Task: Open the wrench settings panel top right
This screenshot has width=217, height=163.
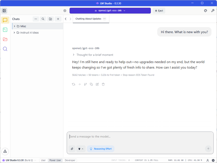Action: point(213,11)
